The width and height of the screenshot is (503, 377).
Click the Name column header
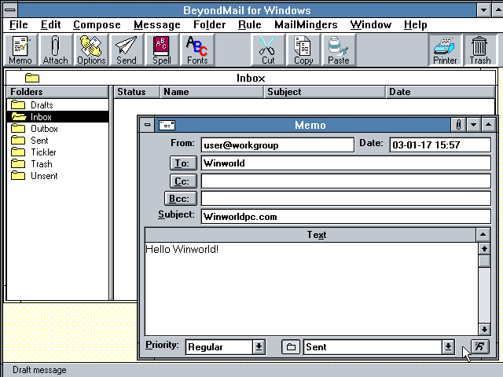click(x=211, y=92)
